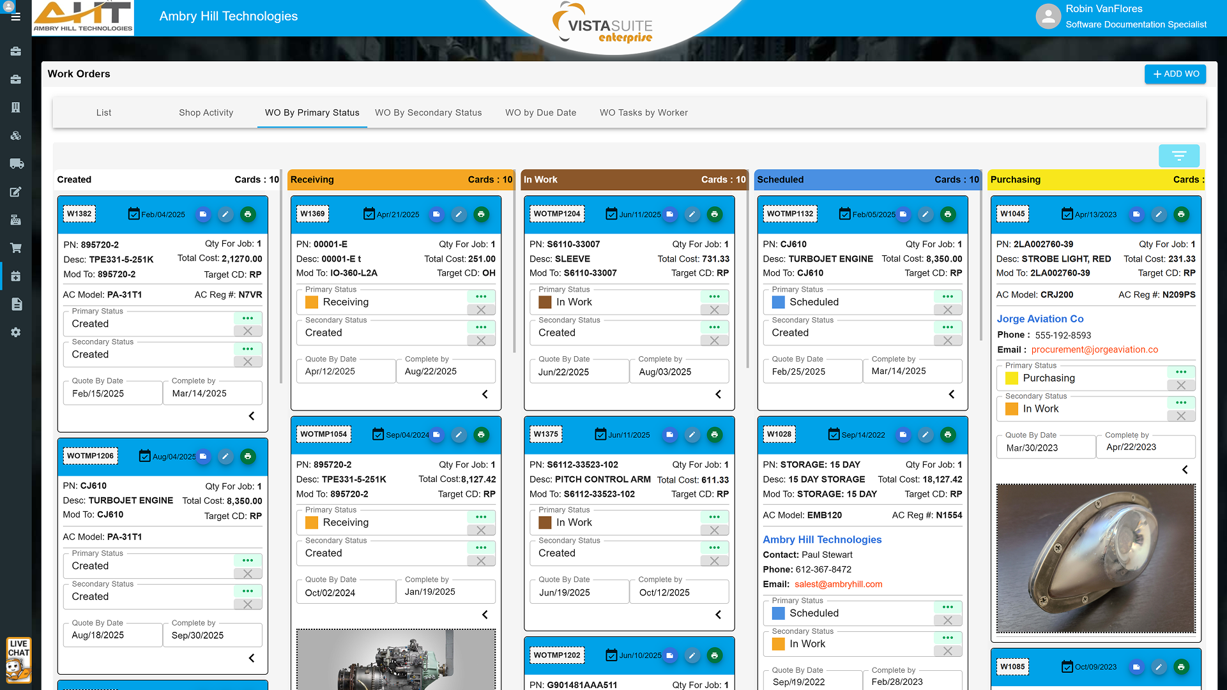Viewport: 1227px width, 690px height.
Task: Open the settings gear in sidebar
Action: [x=16, y=333]
